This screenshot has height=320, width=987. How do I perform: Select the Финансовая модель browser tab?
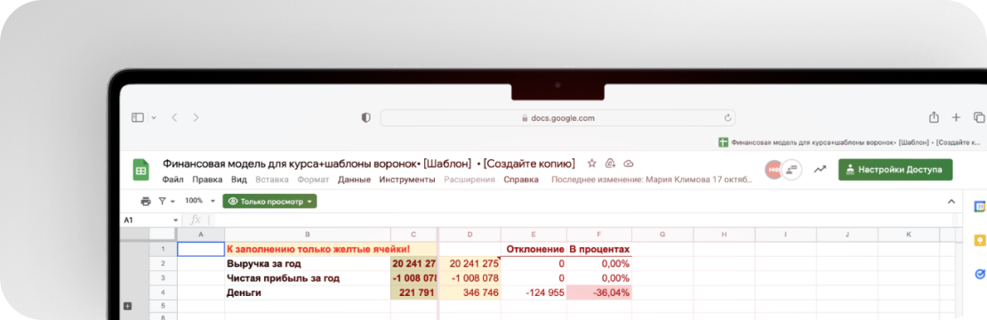point(851,143)
